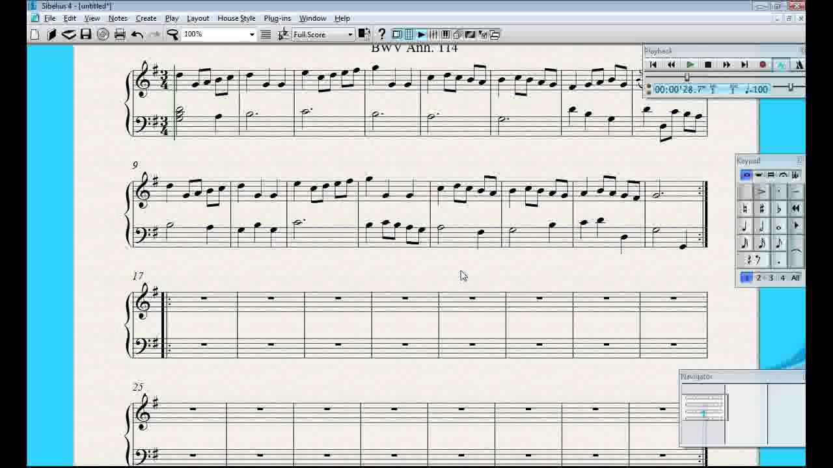Screen dimensions: 833x468
Task: Toggle the Playback window toolbar button
Action: (421, 34)
